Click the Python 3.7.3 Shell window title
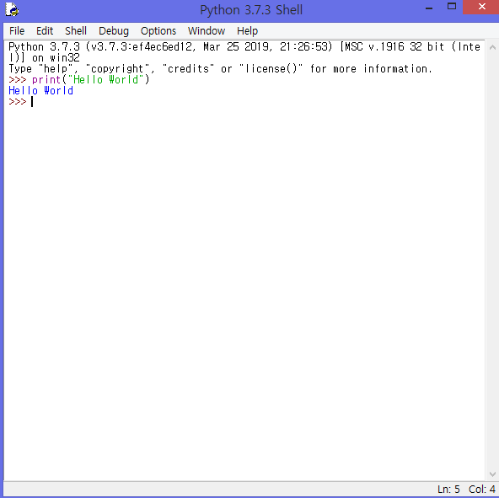Image resolution: width=499 pixels, height=498 pixels. (x=251, y=10)
